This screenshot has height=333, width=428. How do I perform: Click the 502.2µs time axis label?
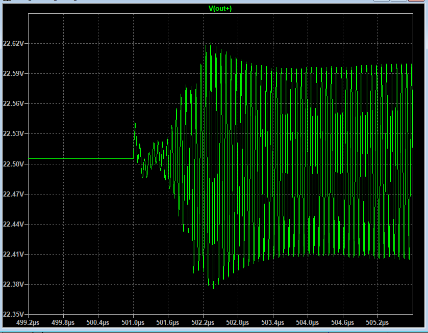pos(203,323)
